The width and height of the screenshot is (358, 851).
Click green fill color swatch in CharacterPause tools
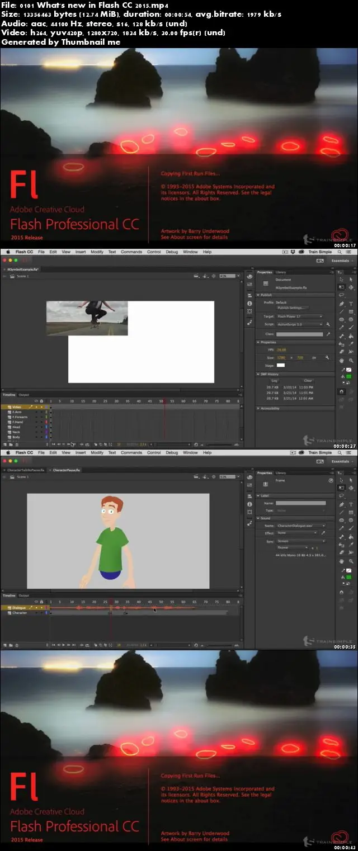pyautogui.click(x=349, y=576)
